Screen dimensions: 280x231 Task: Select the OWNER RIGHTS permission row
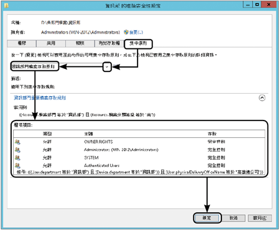point(139,142)
